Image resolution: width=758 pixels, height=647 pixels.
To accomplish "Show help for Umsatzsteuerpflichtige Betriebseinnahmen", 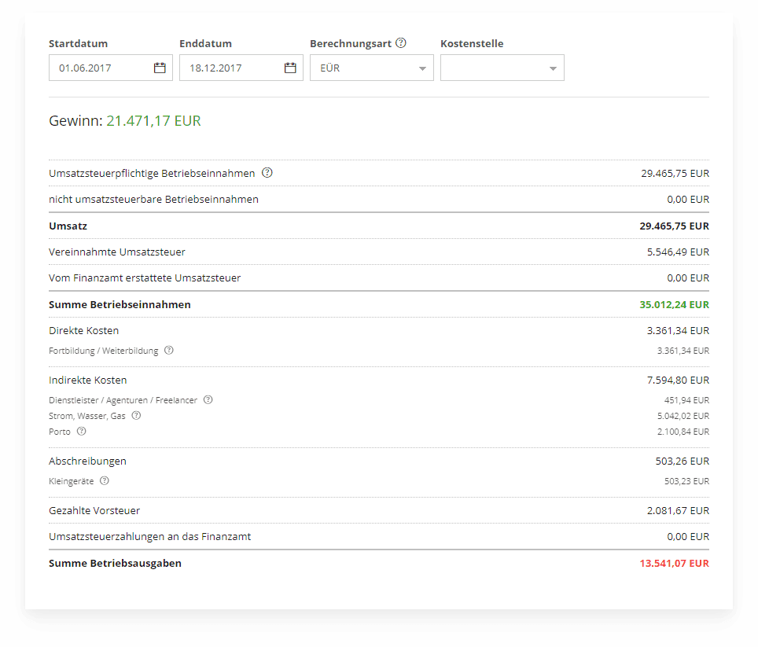I will [x=267, y=173].
